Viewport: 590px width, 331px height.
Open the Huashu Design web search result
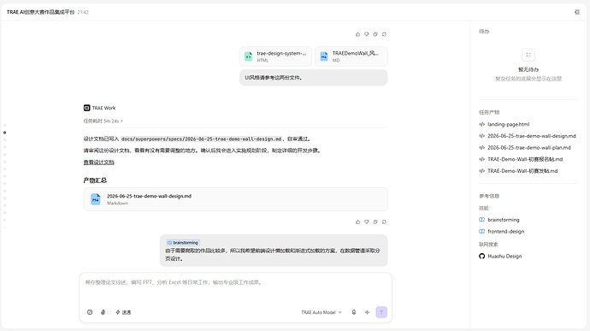point(500,256)
